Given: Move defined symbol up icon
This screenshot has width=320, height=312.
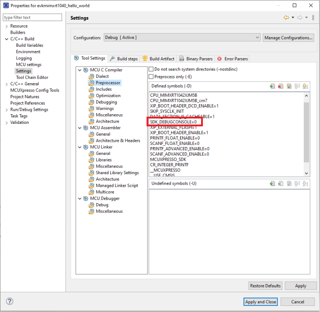Looking at the screenshot, I should pyautogui.click(x=297, y=86).
